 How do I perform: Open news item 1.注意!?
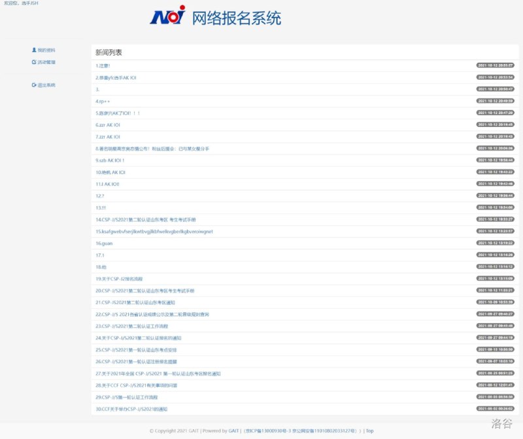[103, 65]
